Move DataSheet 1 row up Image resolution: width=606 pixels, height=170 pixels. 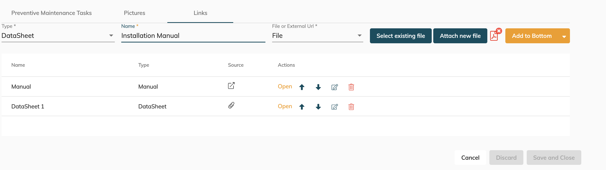302,107
